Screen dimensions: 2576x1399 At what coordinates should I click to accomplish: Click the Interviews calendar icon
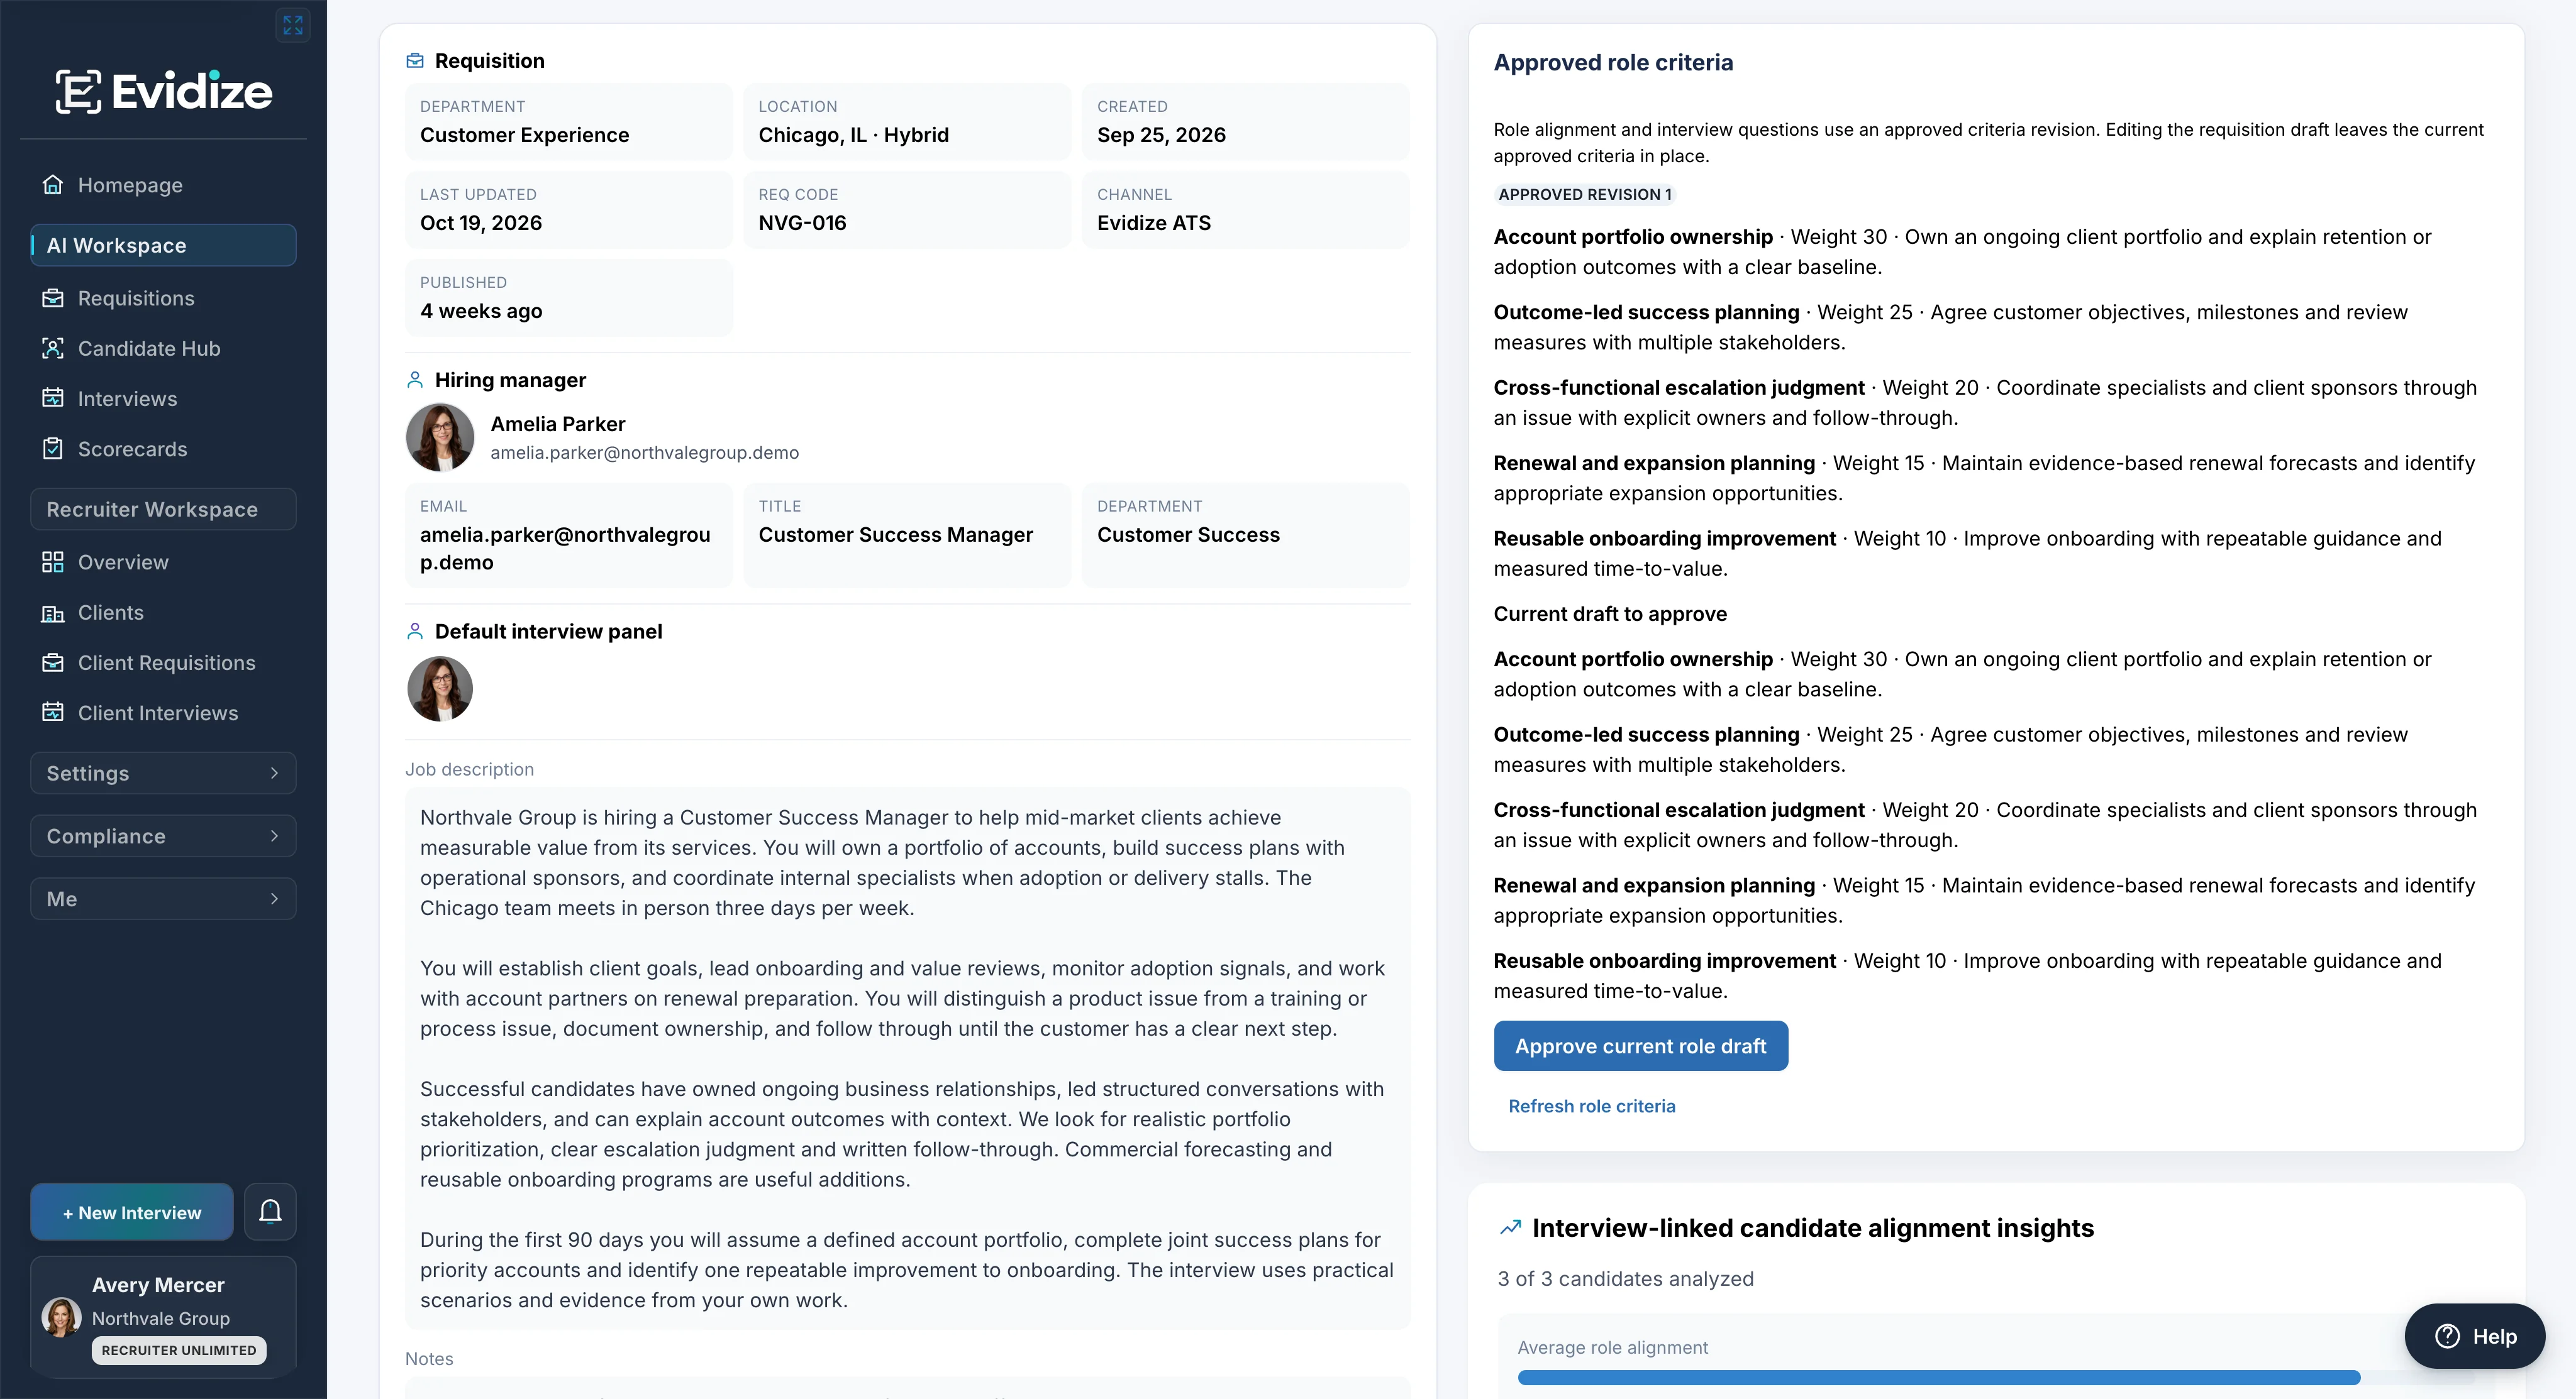(53, 398)
